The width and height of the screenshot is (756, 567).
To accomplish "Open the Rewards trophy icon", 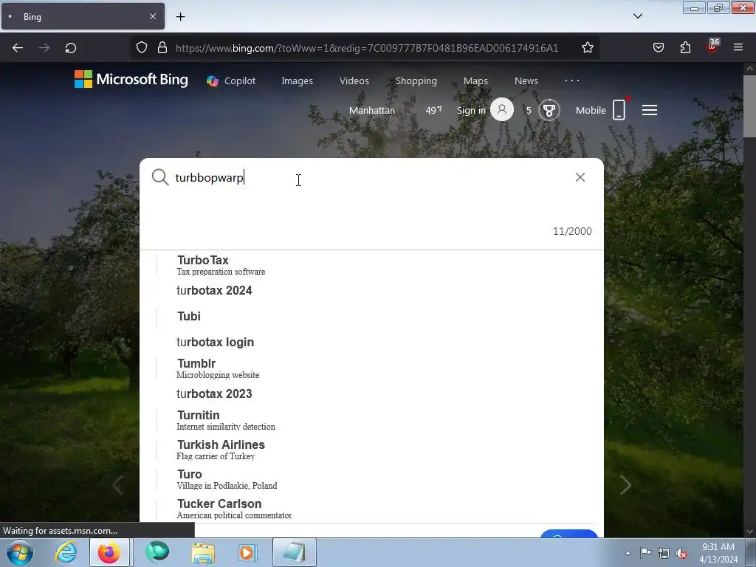I will tap(549, 110).
